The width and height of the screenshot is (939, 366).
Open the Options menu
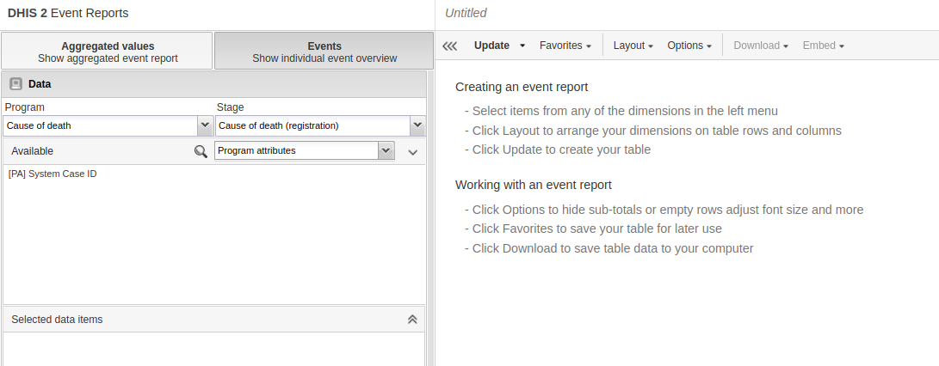(x=689, y=46)
